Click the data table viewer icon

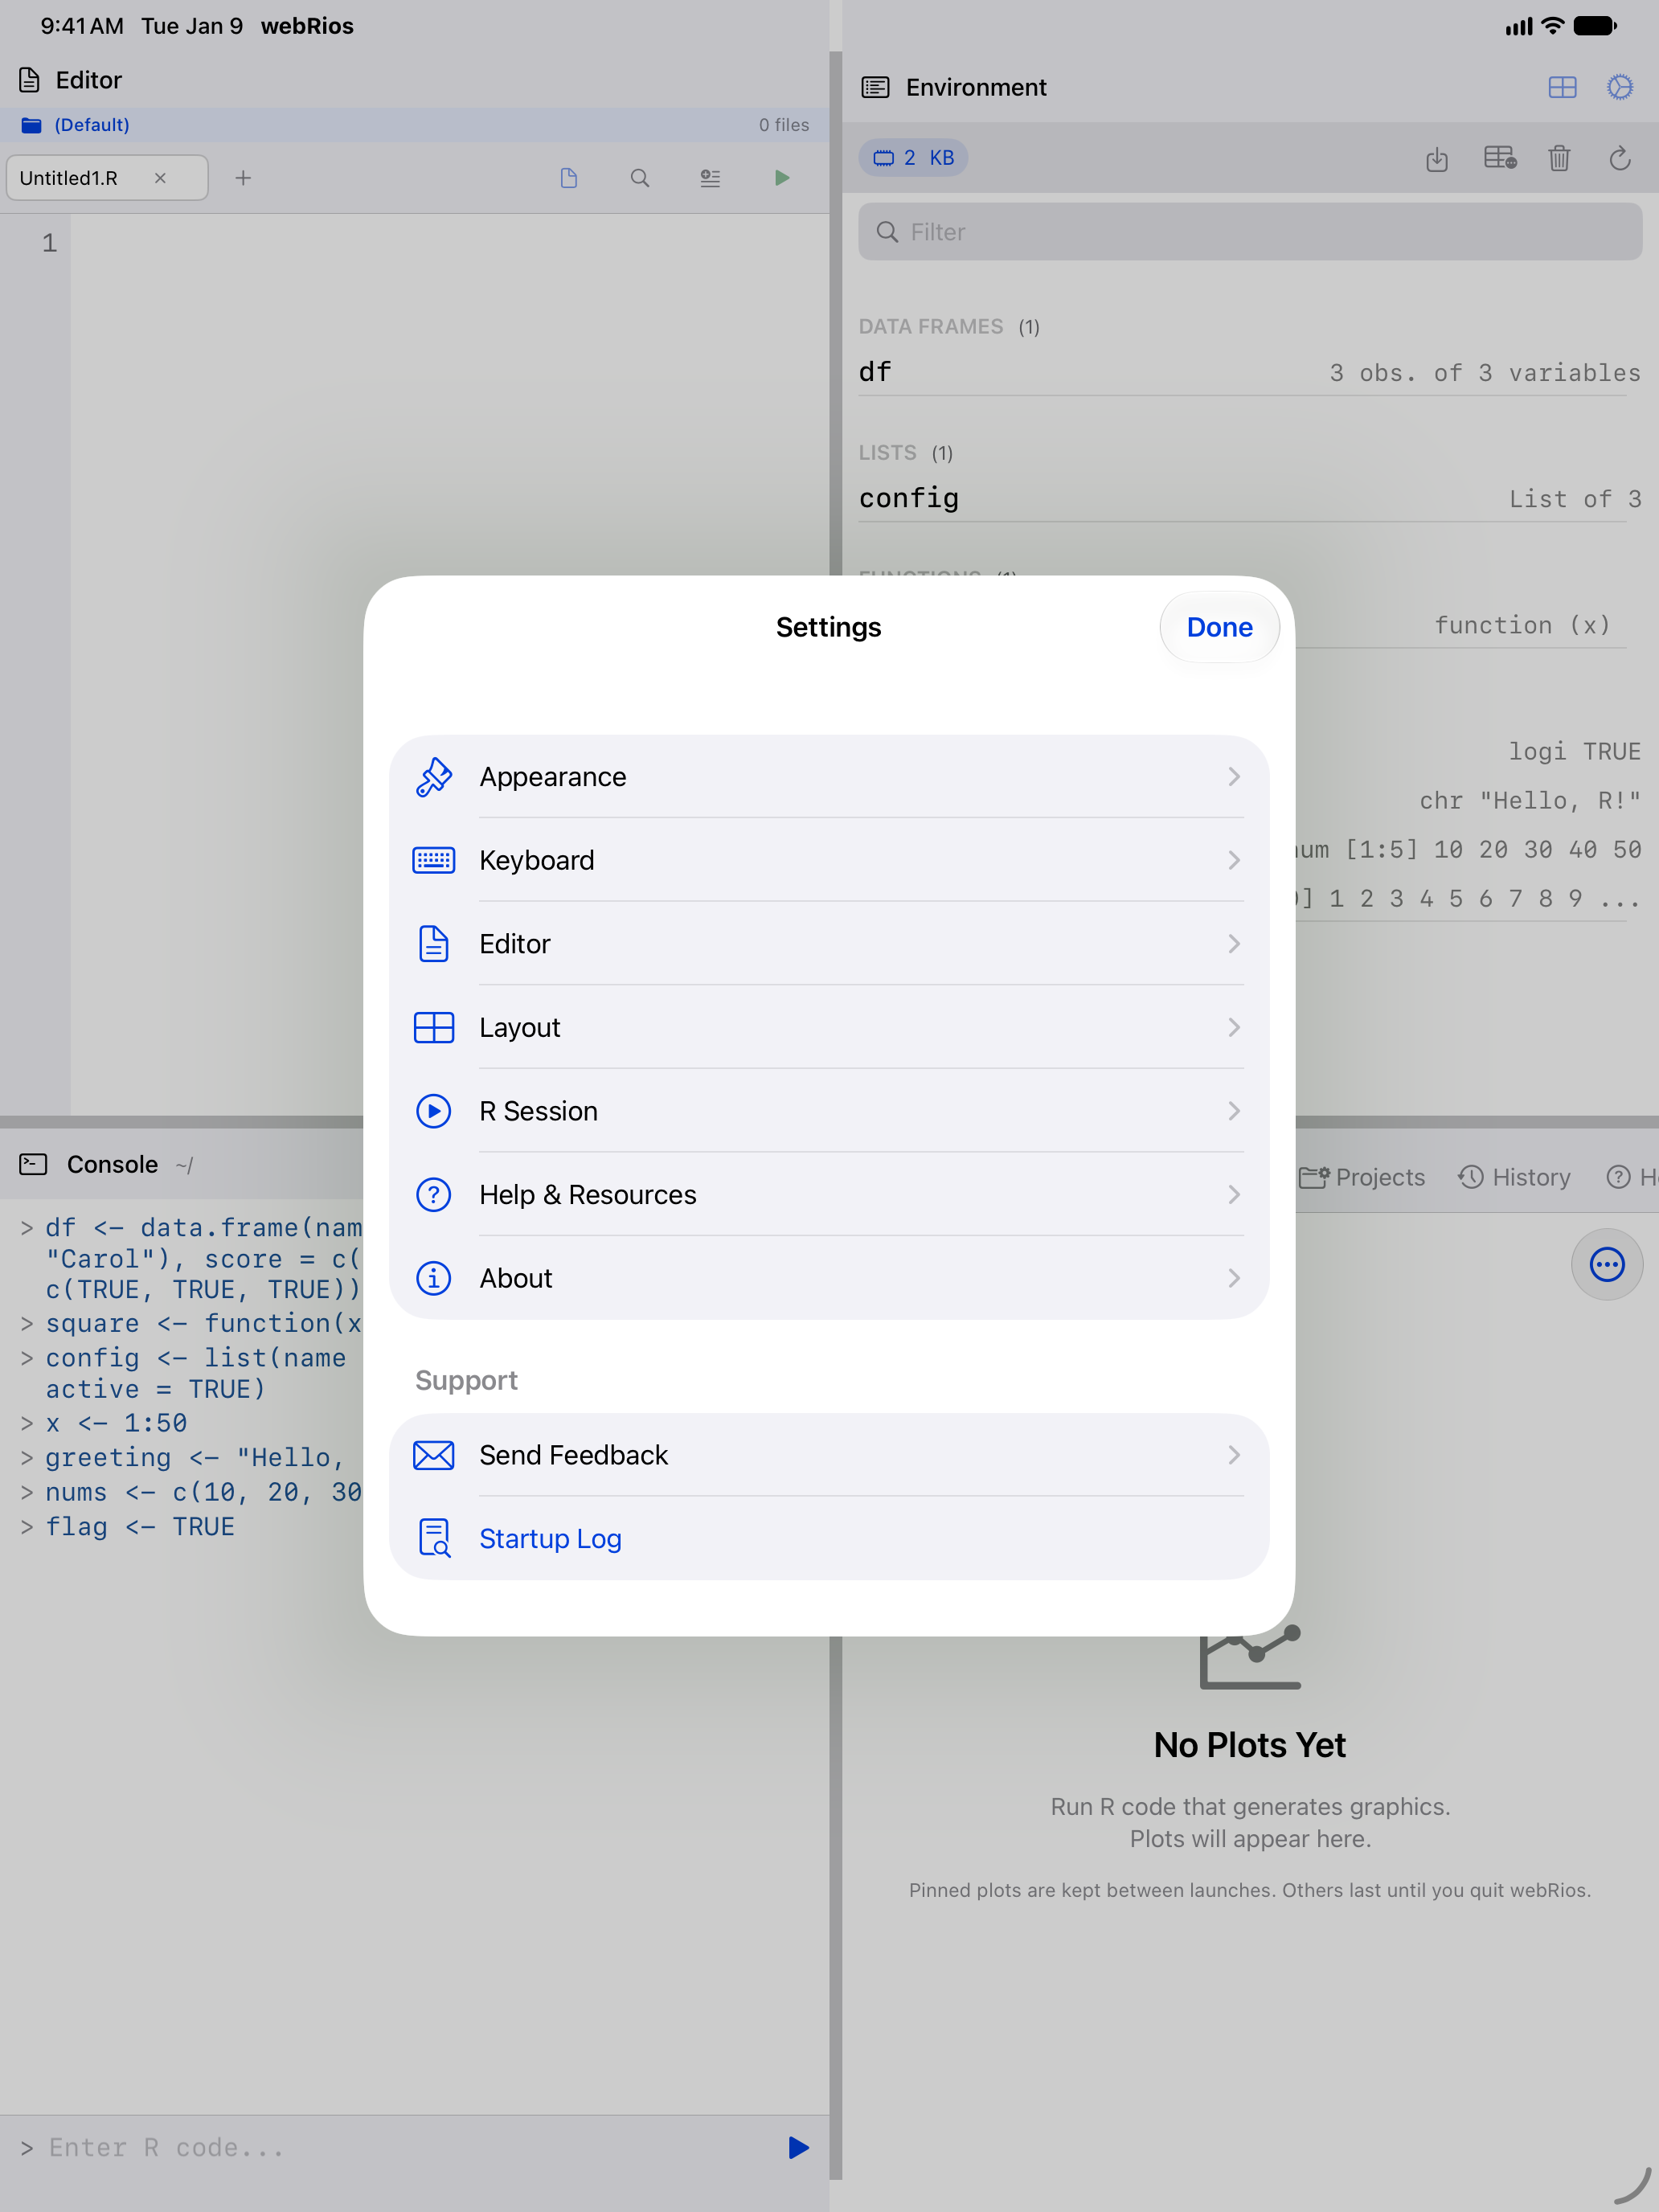(x=1500, y=158)
